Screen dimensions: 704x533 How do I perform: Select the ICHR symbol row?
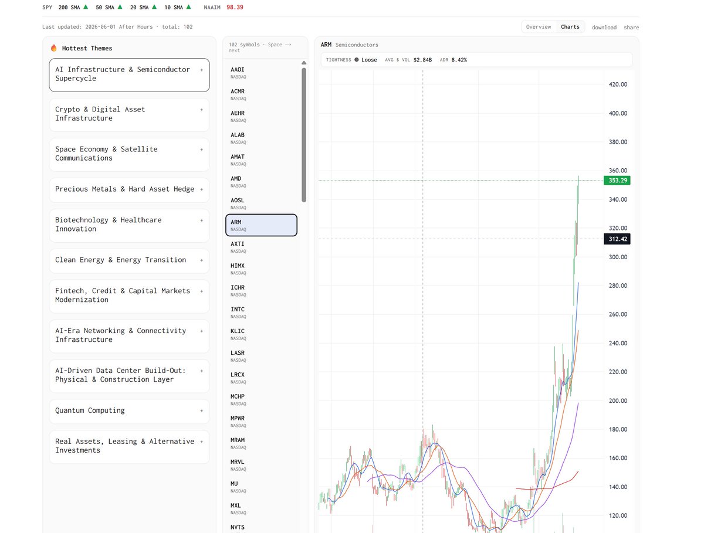coord(262,290)
